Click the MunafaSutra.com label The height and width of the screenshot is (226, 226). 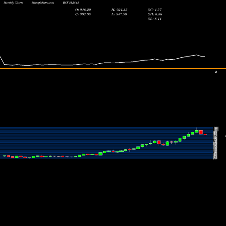(x=43, y=3)
